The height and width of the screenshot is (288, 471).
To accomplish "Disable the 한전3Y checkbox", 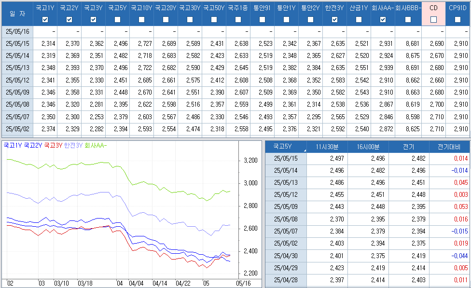I will pos(334,20).
